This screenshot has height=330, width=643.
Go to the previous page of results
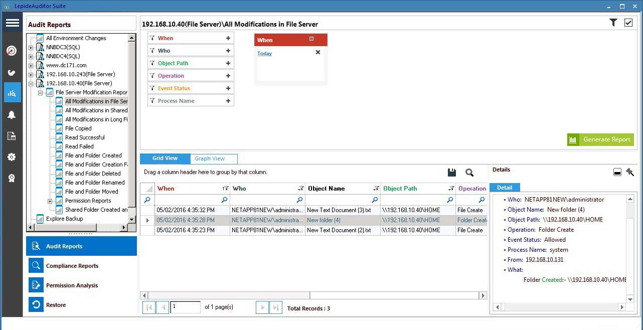(x=163, y=307)
